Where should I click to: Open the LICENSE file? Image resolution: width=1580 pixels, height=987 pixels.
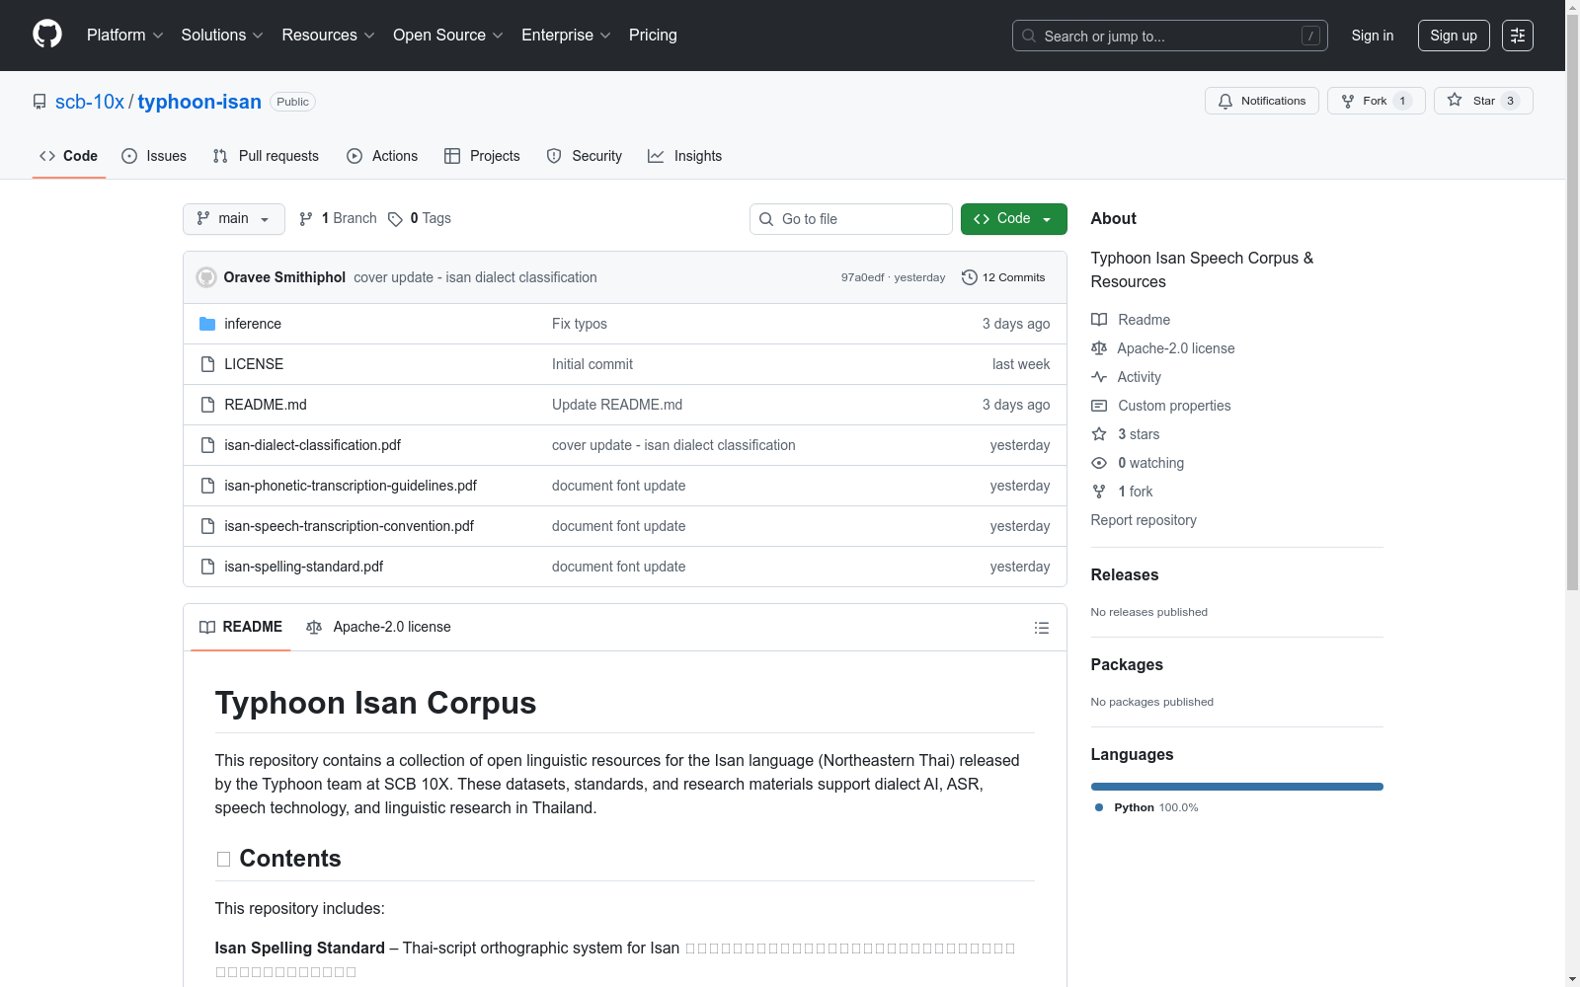tap(254, 364)
